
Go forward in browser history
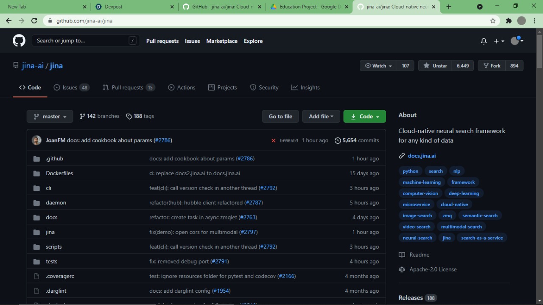[21, 20]
